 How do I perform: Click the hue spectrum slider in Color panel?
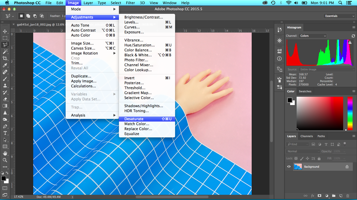350,113
